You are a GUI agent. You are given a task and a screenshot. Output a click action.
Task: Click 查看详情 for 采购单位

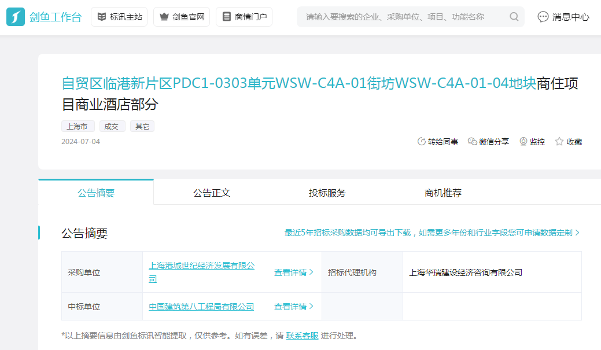pos(294,272)
